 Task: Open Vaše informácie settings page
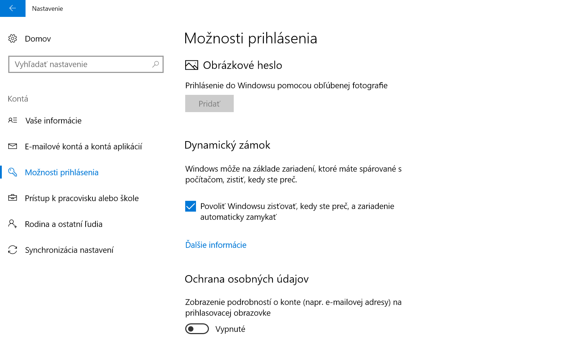[x=54, y=121]
